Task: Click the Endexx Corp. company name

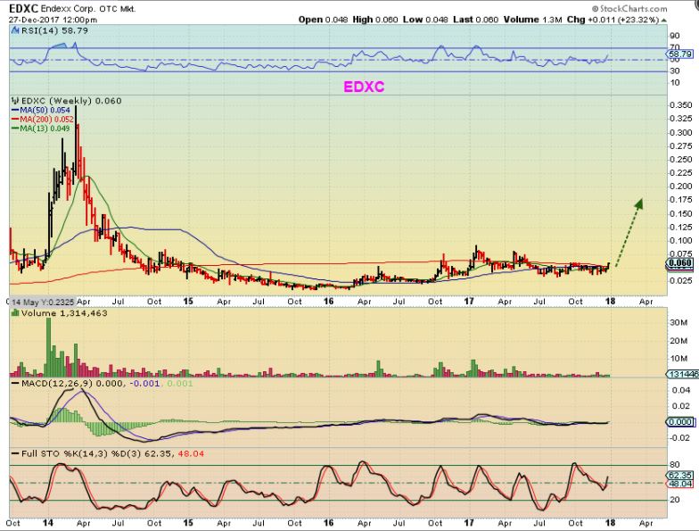Action: [x=66, y=9]
